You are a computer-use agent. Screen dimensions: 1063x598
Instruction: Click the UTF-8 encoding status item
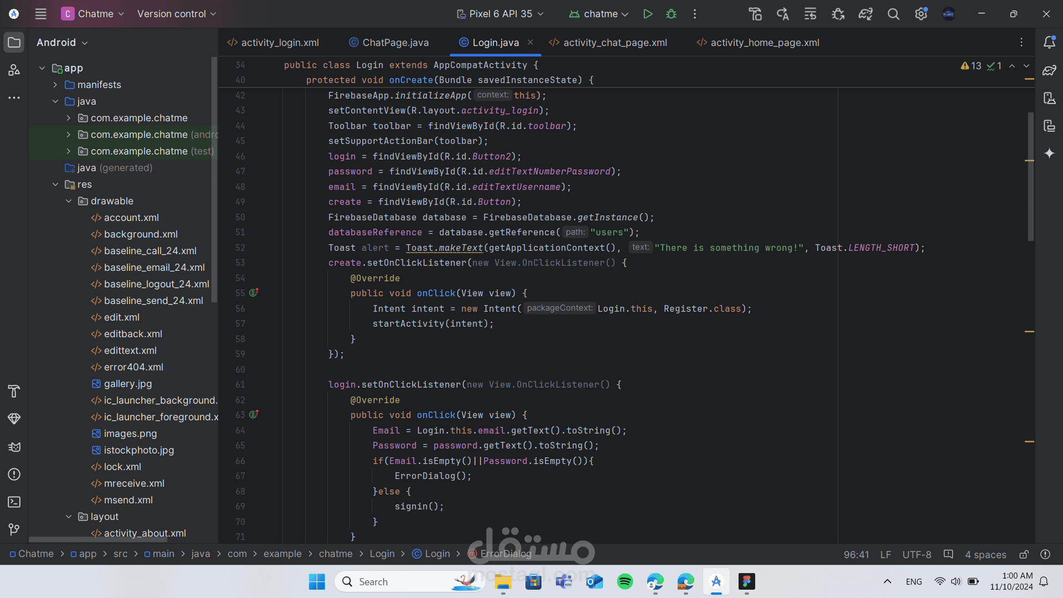917,554
